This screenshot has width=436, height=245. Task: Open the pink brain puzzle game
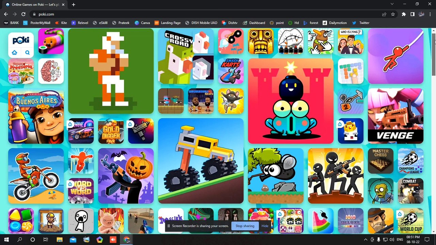pos(51,71)
